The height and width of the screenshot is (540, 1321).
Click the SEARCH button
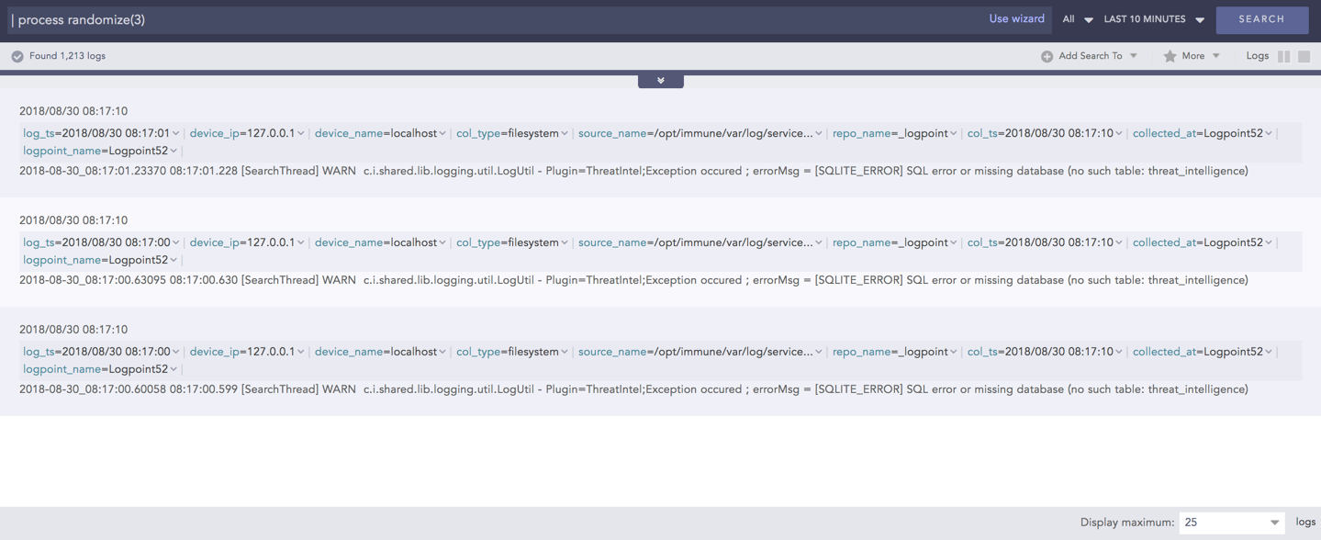1261,18
